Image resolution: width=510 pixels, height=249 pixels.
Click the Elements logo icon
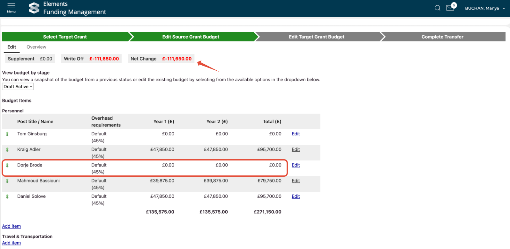point(34,8)
